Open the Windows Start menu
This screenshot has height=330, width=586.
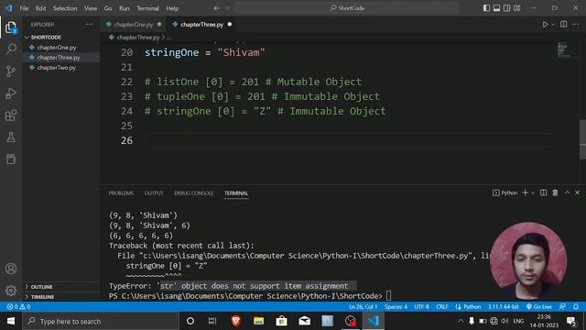pos(11,321)
